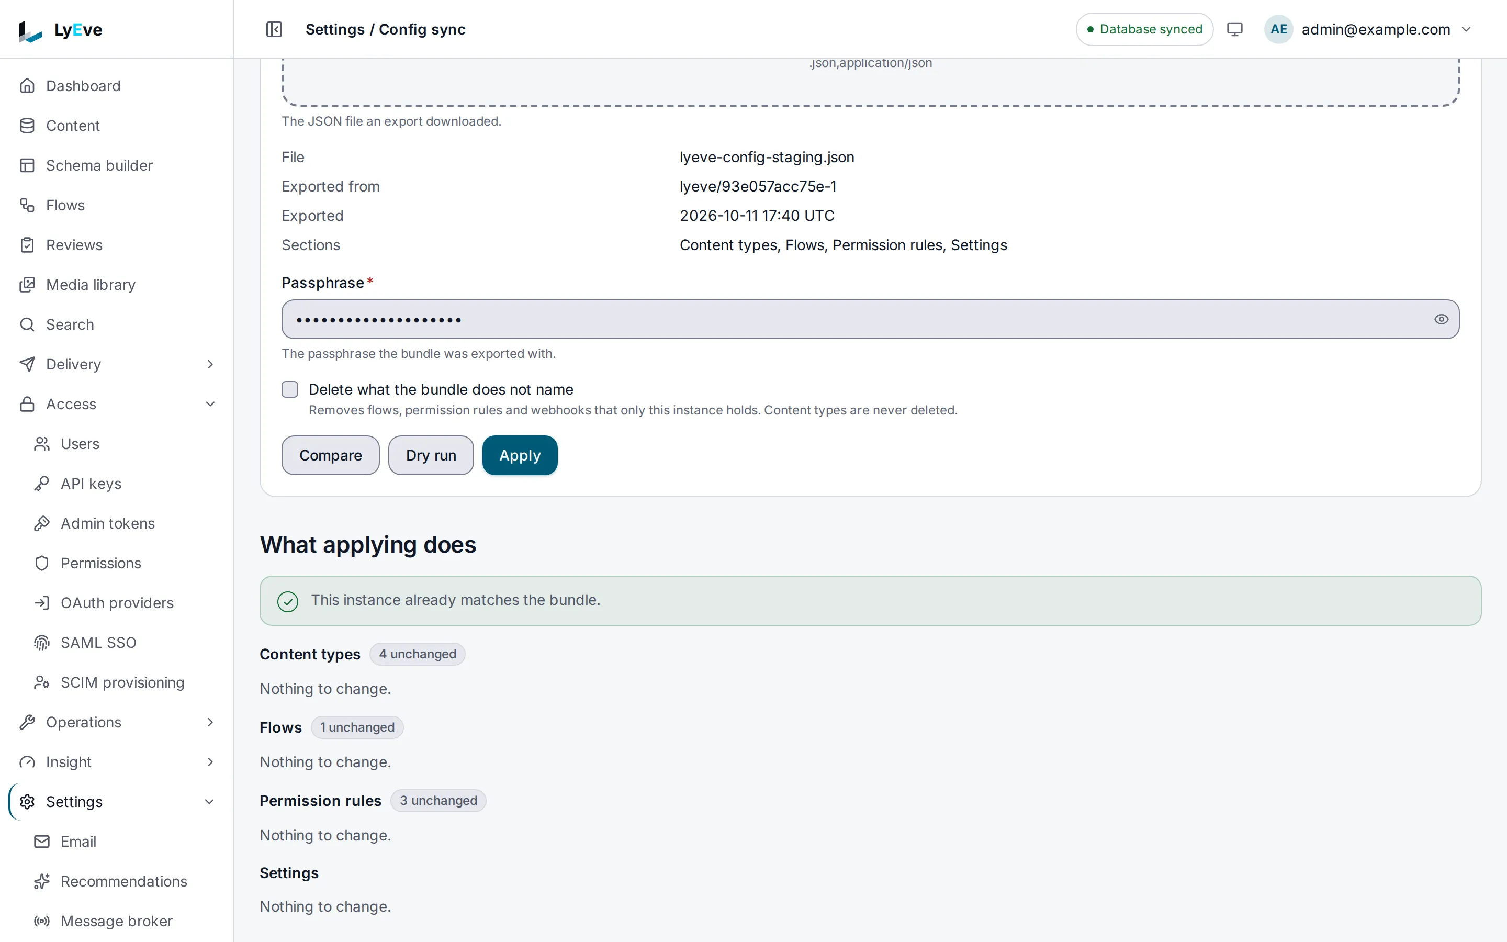Show passphrase with the eye icon
Image resolution: width=1507 pixels, height=942 pixels.
tap(1441, 319)
